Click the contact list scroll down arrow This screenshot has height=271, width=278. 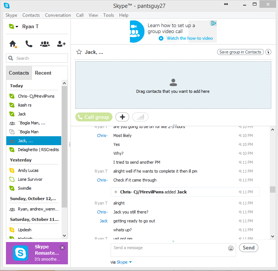[x=64, y=236]
